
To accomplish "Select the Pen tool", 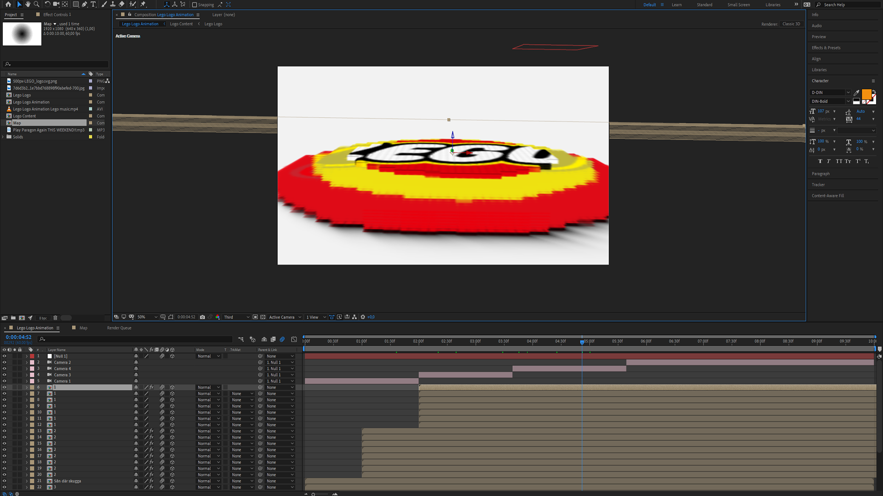I will 85,4.
